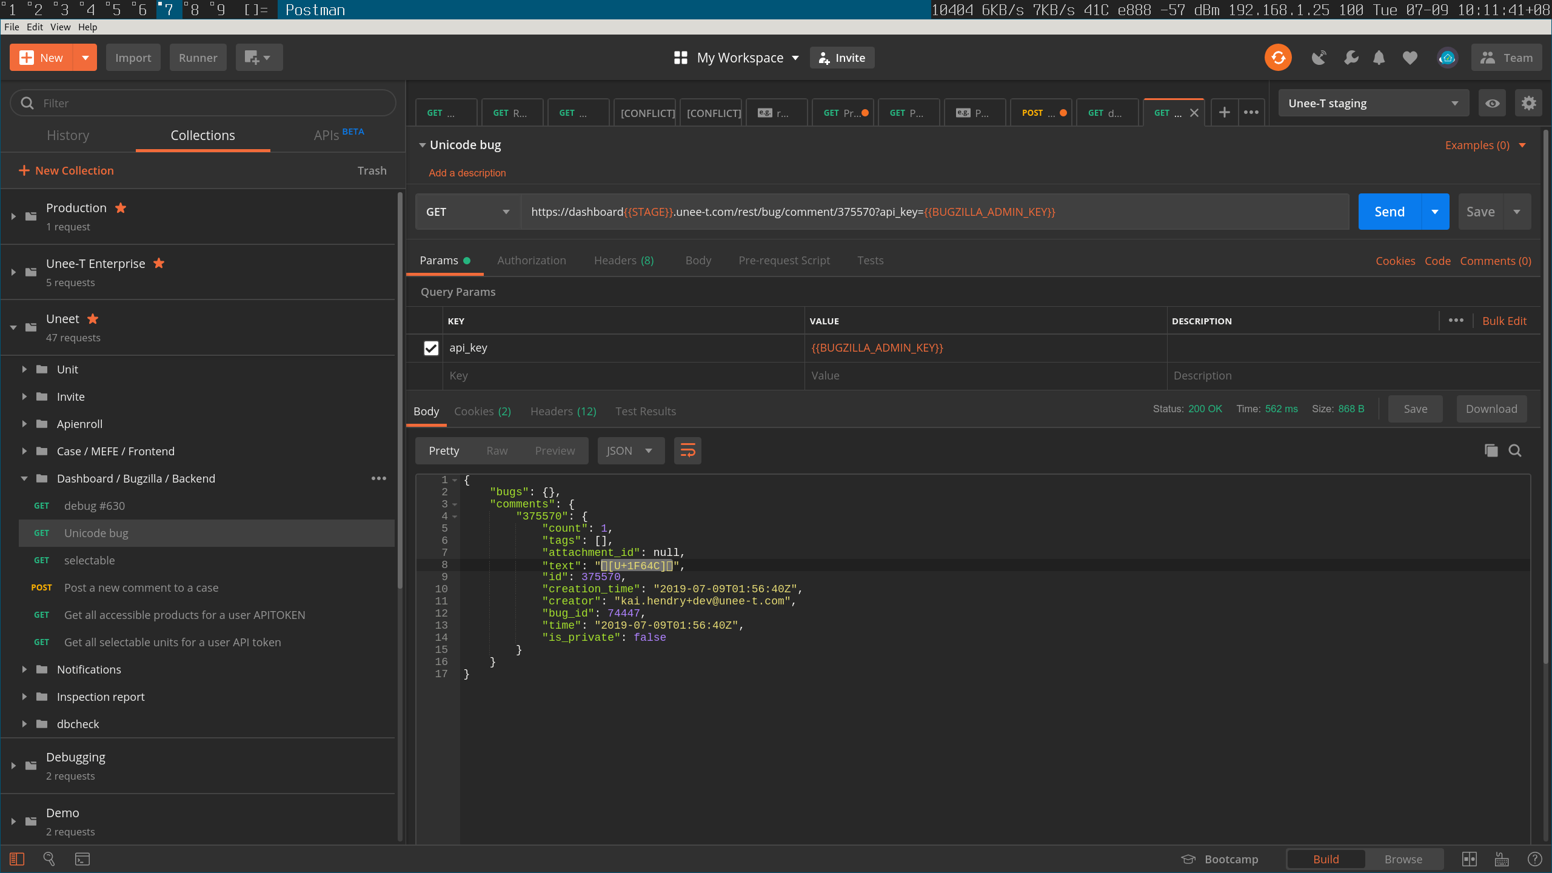
Task: Toggle the sidebar from the status bar
Action: [x=17, y=859]
